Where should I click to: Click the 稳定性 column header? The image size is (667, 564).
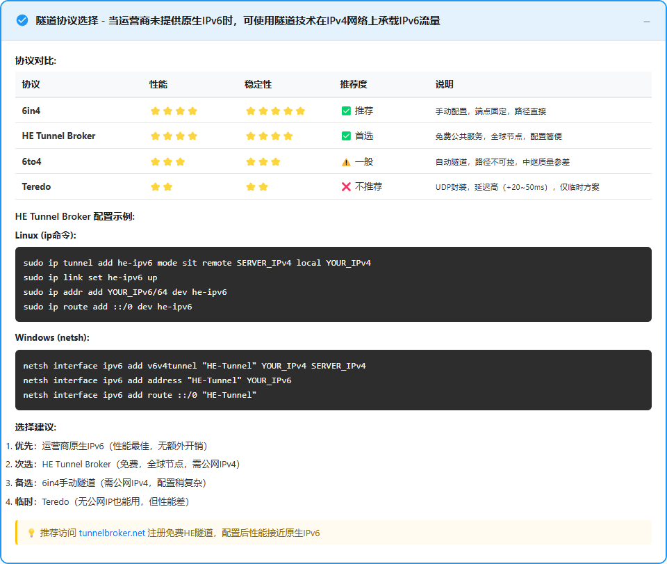(x=258, y=84)
